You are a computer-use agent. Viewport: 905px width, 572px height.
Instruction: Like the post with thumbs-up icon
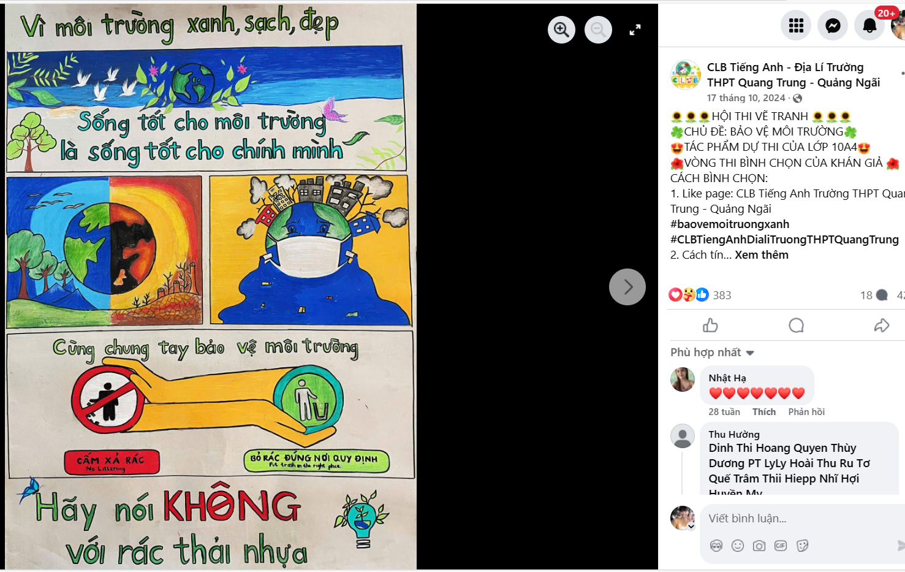[x=710, y=326]
